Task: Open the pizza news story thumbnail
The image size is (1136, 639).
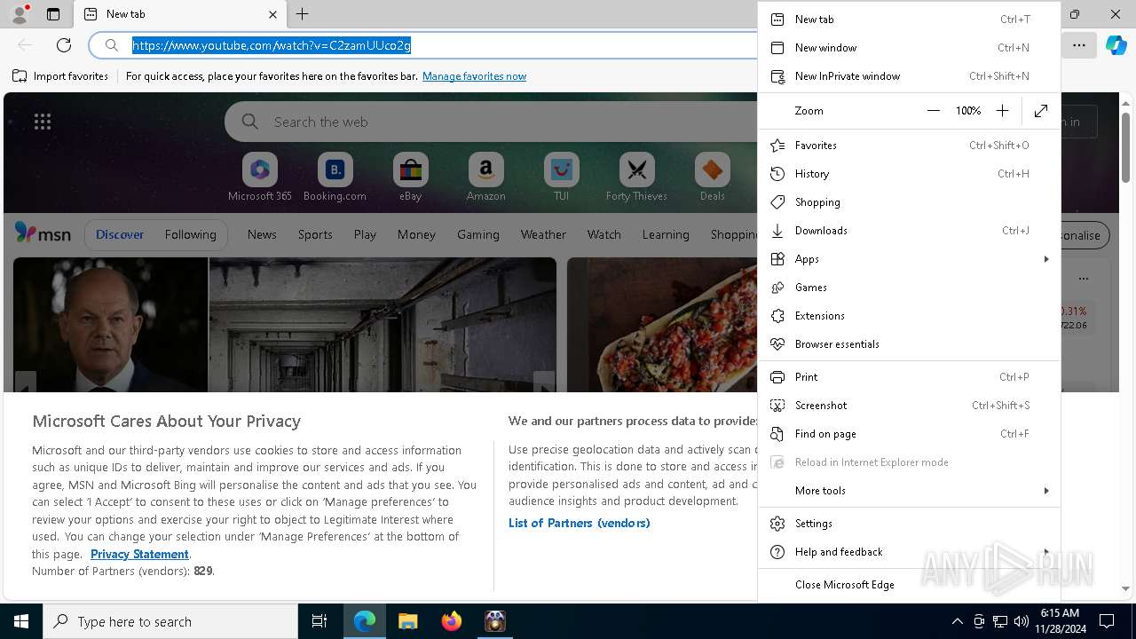Action: pos(662,325)
